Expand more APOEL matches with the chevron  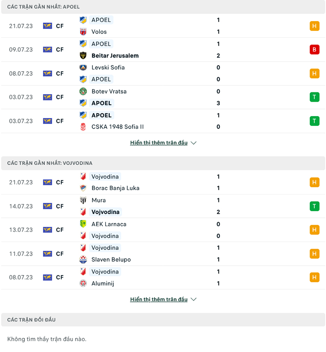click(193, 143)
